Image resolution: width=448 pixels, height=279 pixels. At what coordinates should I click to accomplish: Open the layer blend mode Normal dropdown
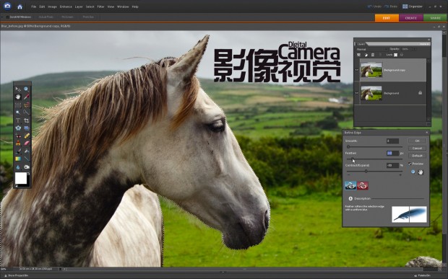[x=371, y=49]
